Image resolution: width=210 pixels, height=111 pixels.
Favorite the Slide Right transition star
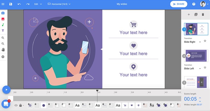(205, 41)
